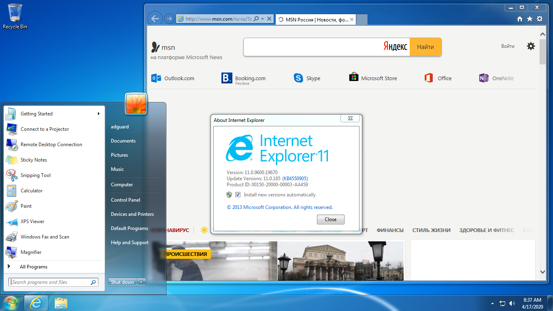Open Windows Explorer on taskbar

[x=61, y=303]
